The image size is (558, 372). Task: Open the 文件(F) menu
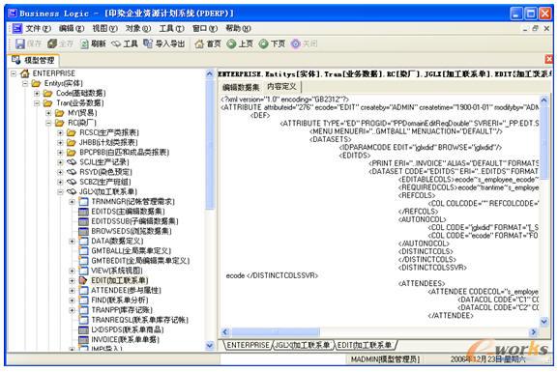coord(38,28)
